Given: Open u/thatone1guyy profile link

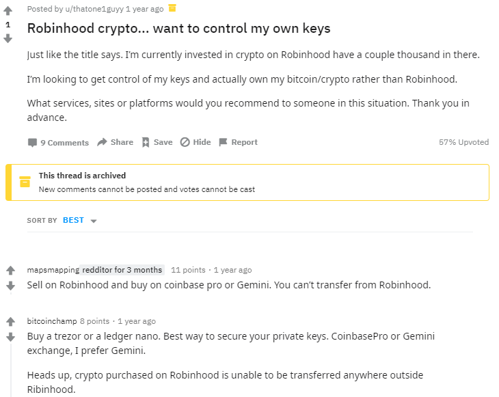Looking at the screenshot, I should 94,9.
